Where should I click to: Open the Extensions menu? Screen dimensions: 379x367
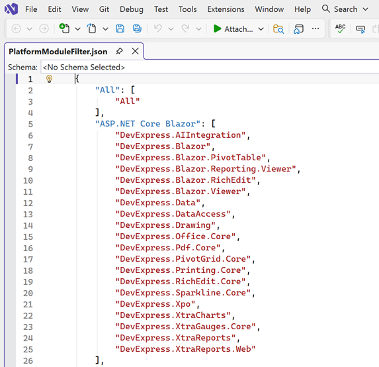coord(226,9)
